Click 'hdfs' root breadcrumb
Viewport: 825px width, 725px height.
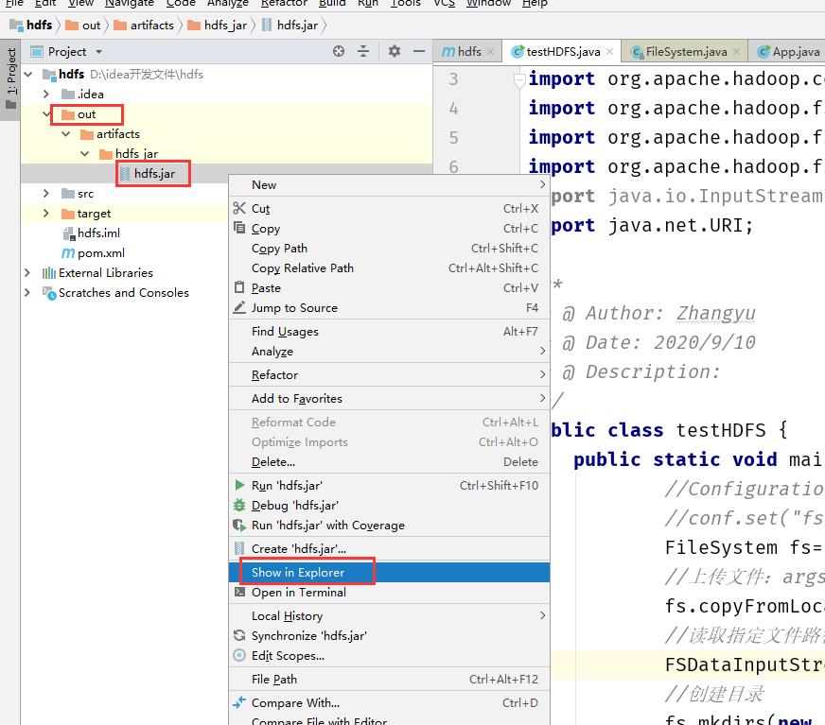click(x=31, y=26)
